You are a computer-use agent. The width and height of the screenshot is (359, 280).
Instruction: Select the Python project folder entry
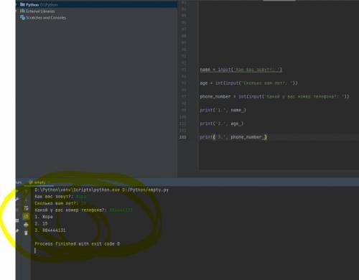tap(39, 4)
